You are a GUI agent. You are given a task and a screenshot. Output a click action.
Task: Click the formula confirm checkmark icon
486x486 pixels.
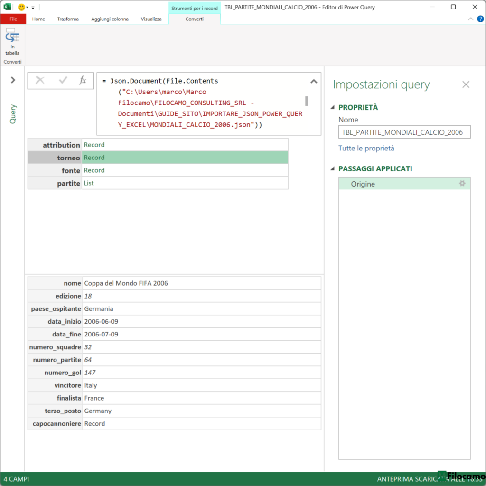pyautogui.click(x=63, y=81)
